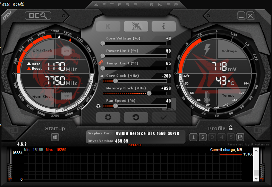Click the GPU chip icon in gauge
Viewport: 272px width, 187px height.
(66, 51)
